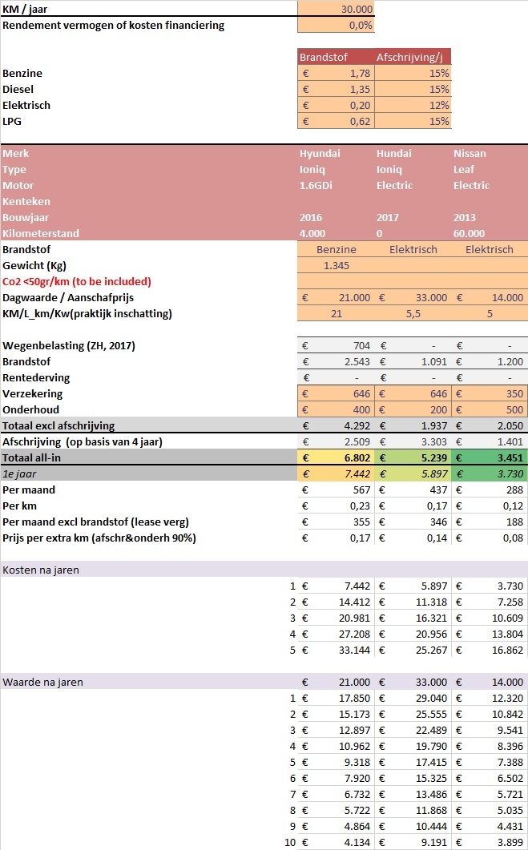Select year 2 cost 14.412
The height and width of the screenshot is (850, 528).
pos(336,602)
